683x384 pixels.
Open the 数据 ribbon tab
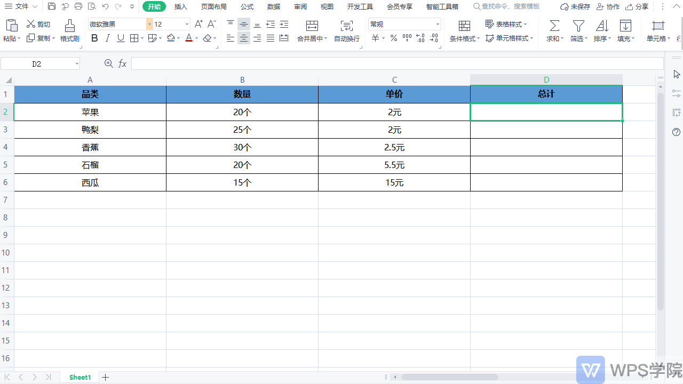point(273,7)
